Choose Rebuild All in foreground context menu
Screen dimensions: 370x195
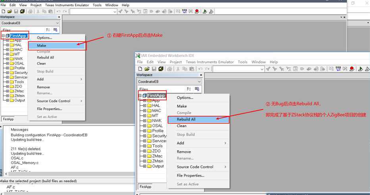coord(198,119)
